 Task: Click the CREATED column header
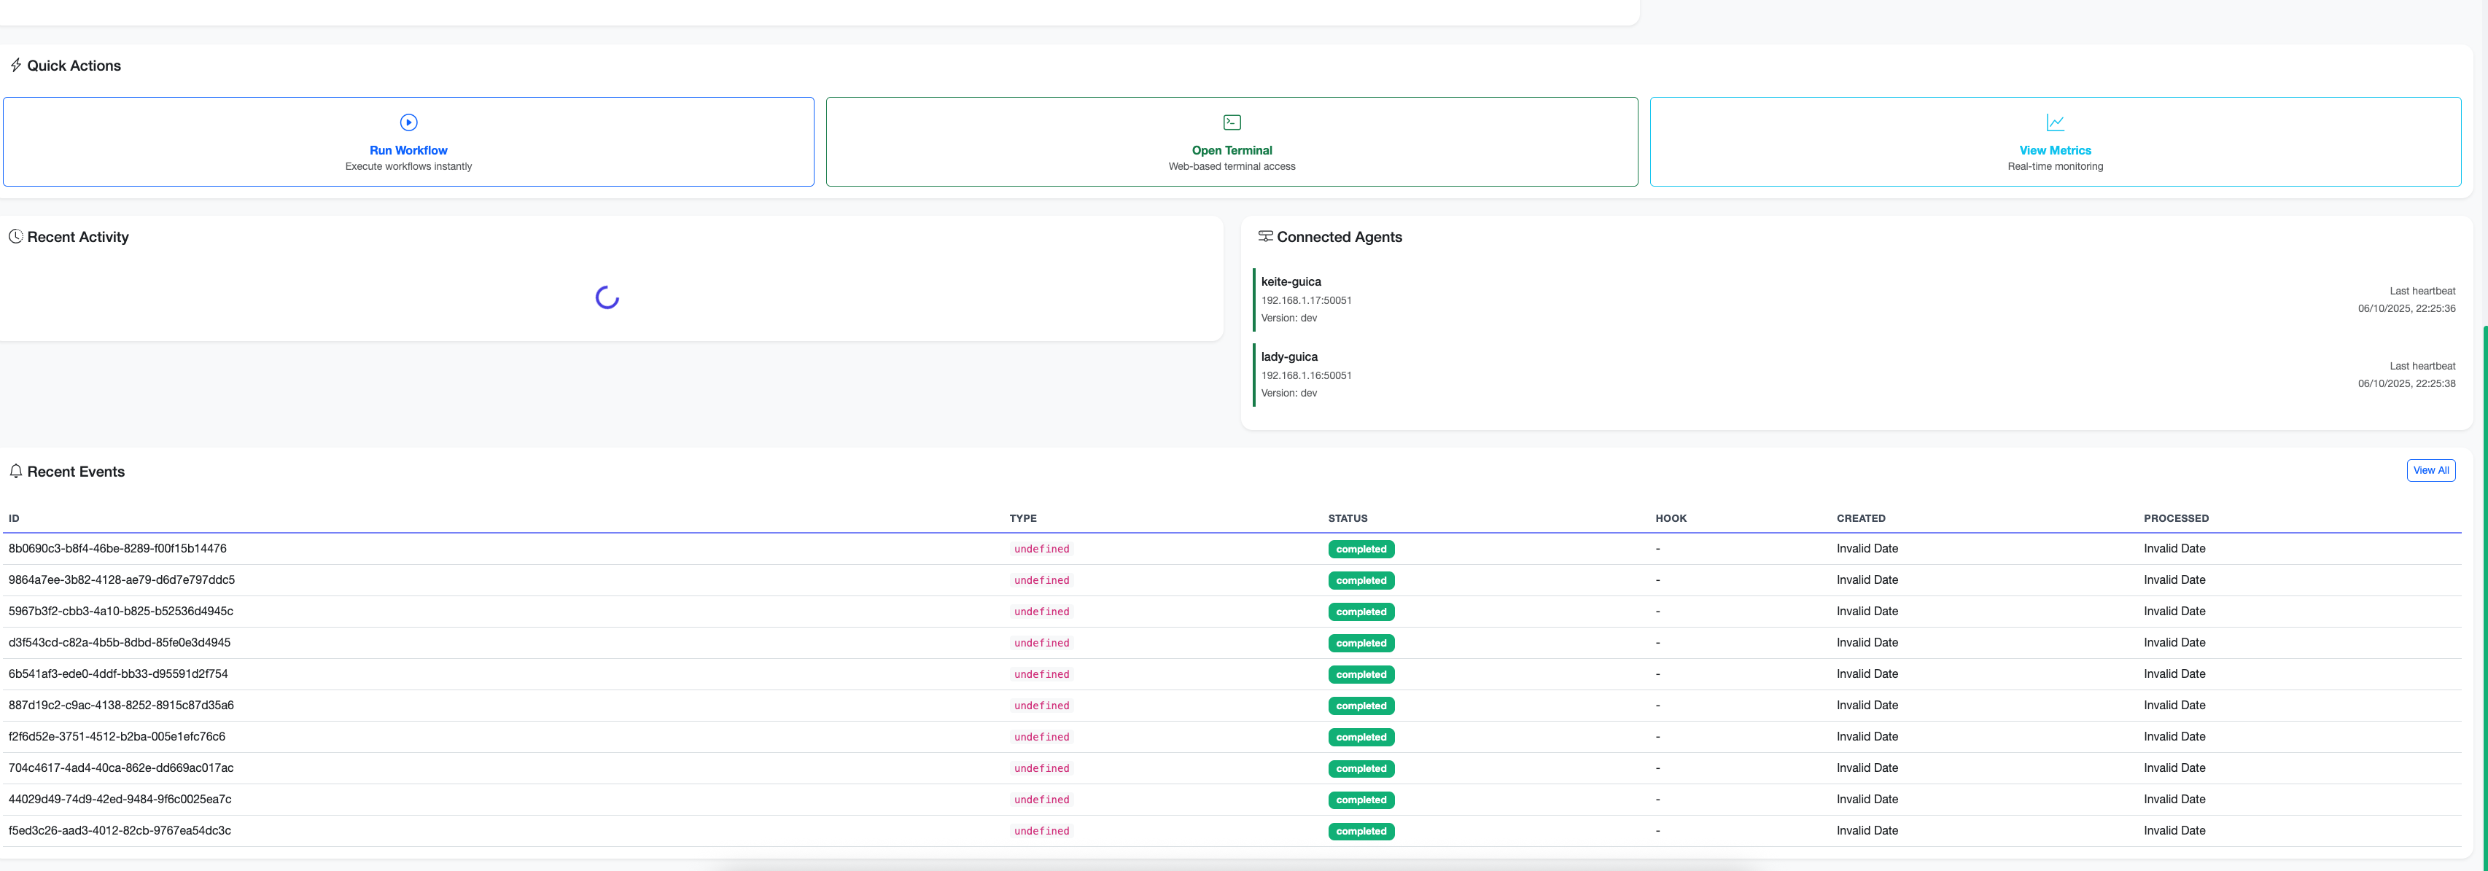1860,518
